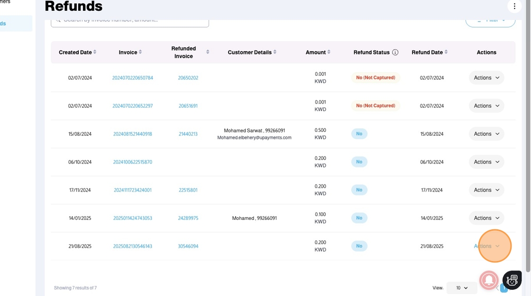Click invoice link 2025011424743053
Screen dimensions: 531x296
point(132,218)
